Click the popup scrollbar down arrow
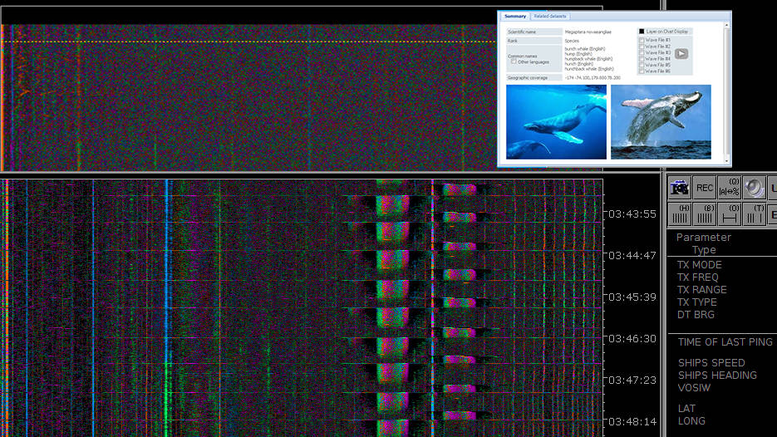Screen dimensions: 777x437 point(727,161)
